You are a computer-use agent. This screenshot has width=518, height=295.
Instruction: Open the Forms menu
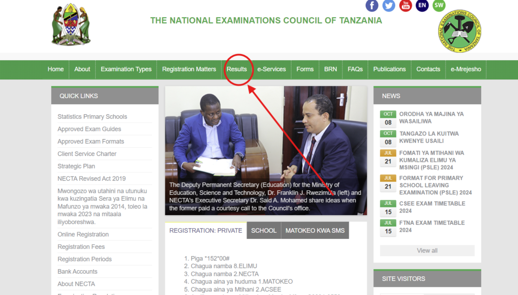click(x=305, y=69)
